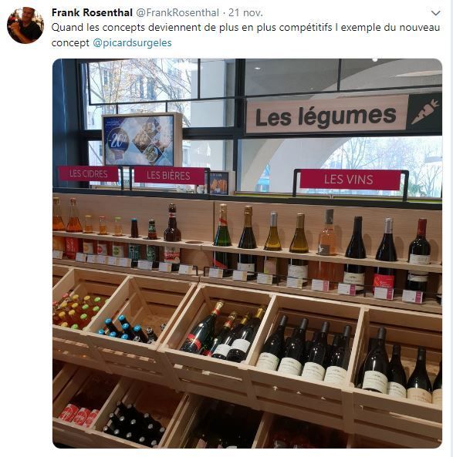
Task: Click the cider bottles with green caps
Action: coord(77,311)
